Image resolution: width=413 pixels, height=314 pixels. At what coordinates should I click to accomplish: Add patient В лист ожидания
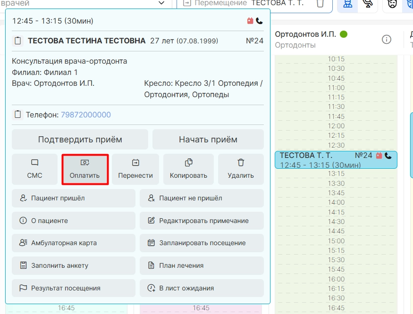(x=202, y=288)
